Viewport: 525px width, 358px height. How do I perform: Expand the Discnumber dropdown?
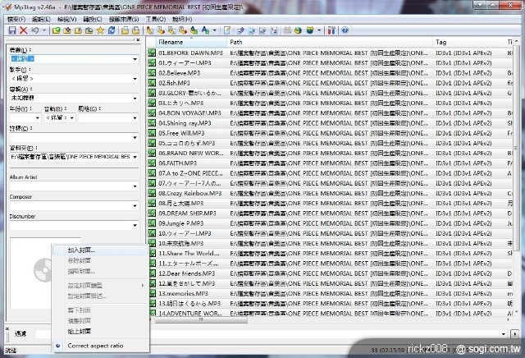[135, 225]
